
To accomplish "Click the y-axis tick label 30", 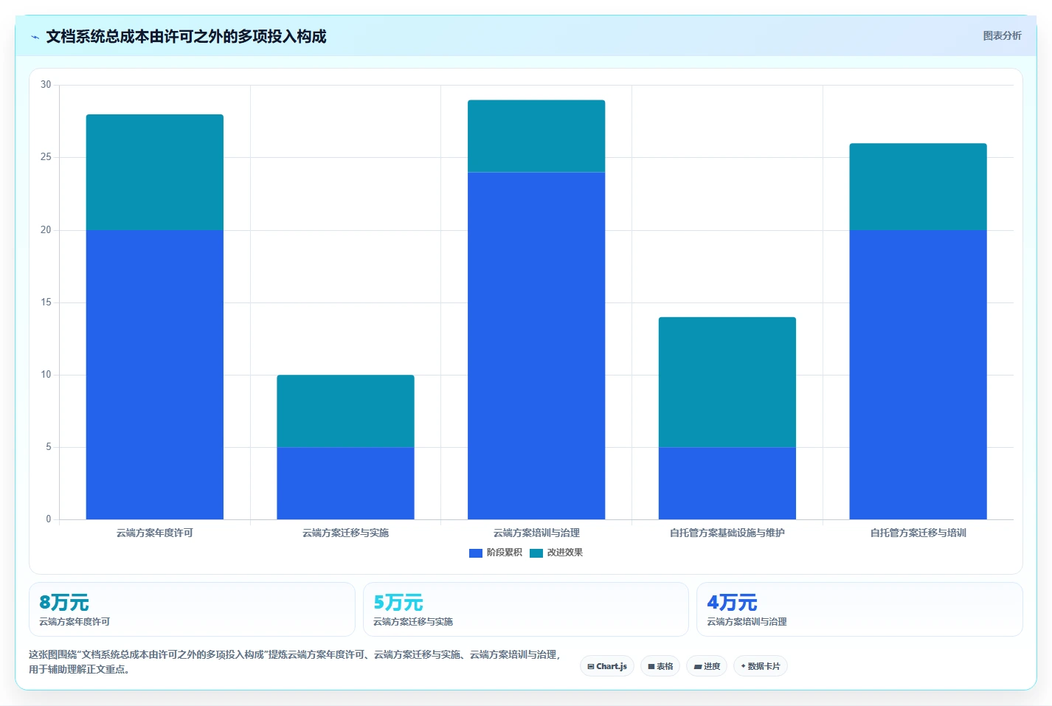I will (x=46, y=85).
